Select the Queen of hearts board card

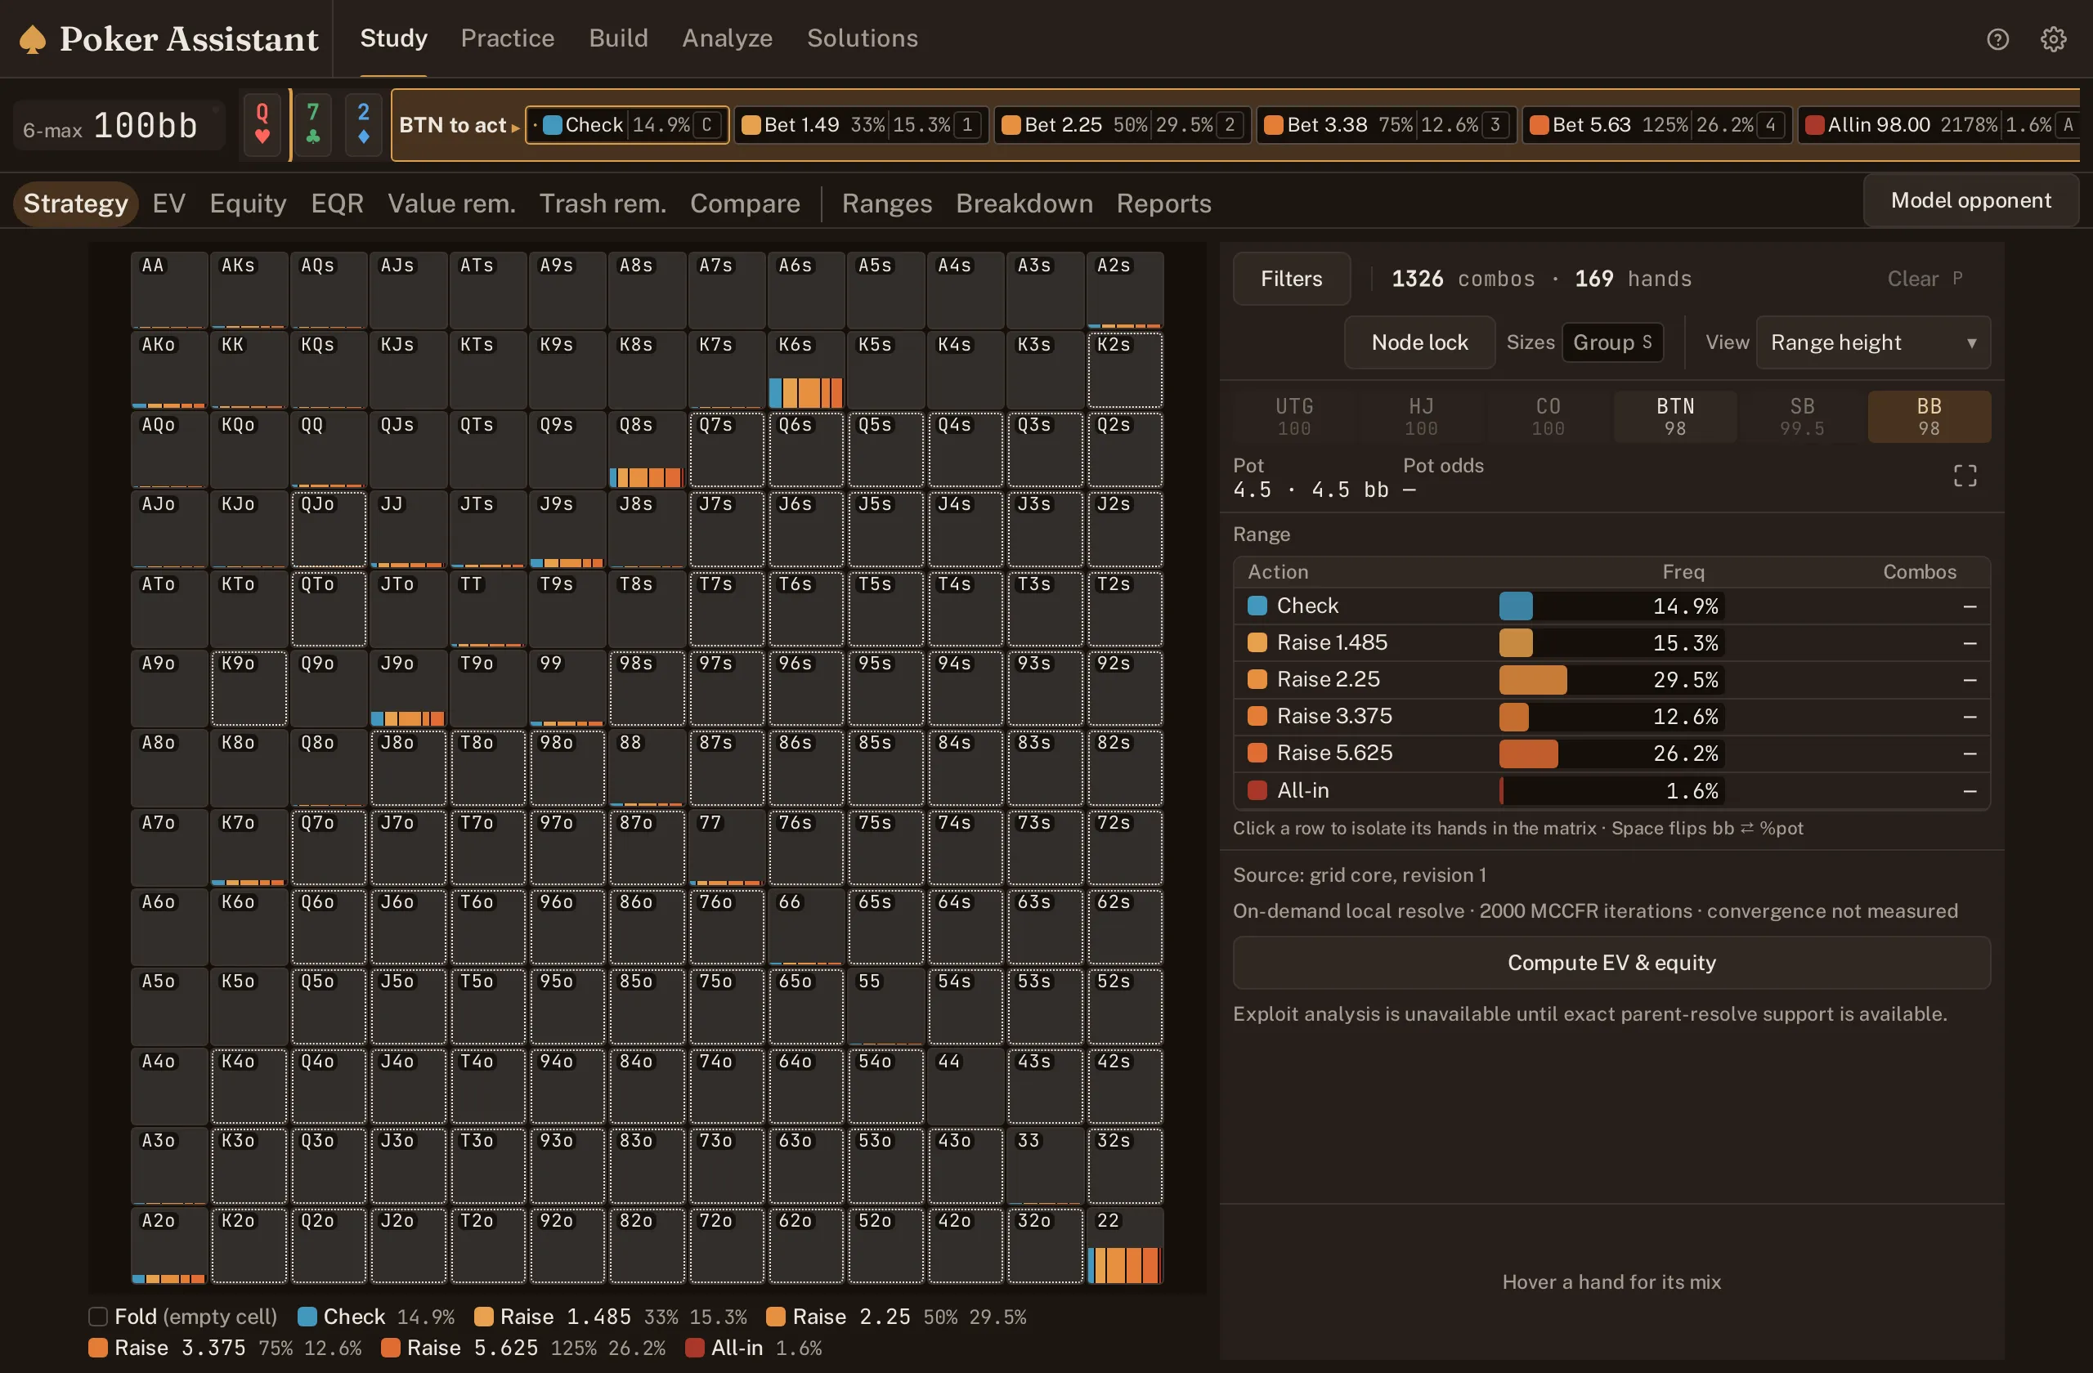(262, 125)
